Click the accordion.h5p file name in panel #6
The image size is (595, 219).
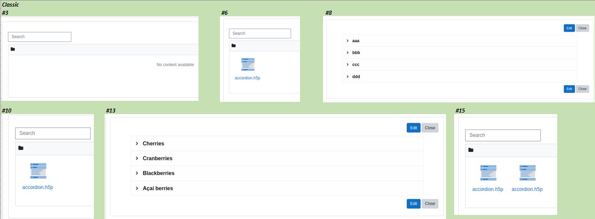click(248, 78)
